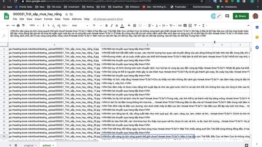The width and height of the screenshot is (262, 147).
Task: Open Sheets home via green logo
Action: (x=7, y=16)
